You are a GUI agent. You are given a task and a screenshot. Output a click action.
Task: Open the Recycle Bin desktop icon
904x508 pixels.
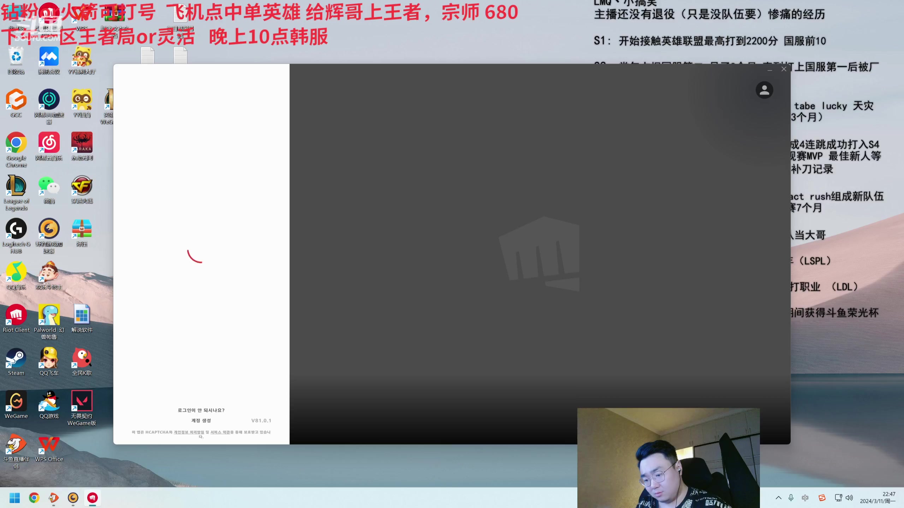tap(16, 60)
